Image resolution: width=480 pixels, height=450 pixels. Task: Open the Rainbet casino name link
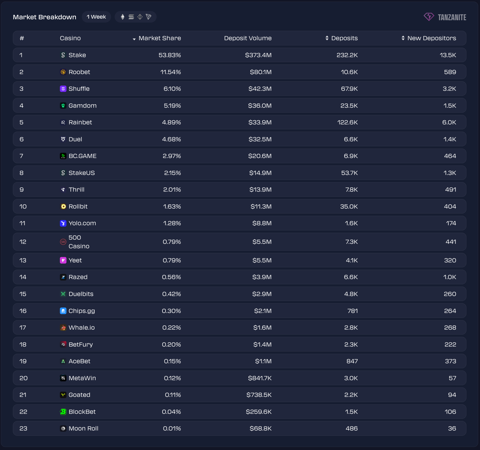pyautogui.click(x=80, y=122)
